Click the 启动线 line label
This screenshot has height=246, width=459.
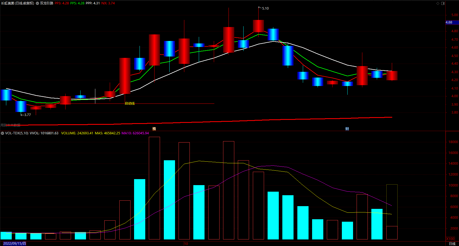coord(130,103)
